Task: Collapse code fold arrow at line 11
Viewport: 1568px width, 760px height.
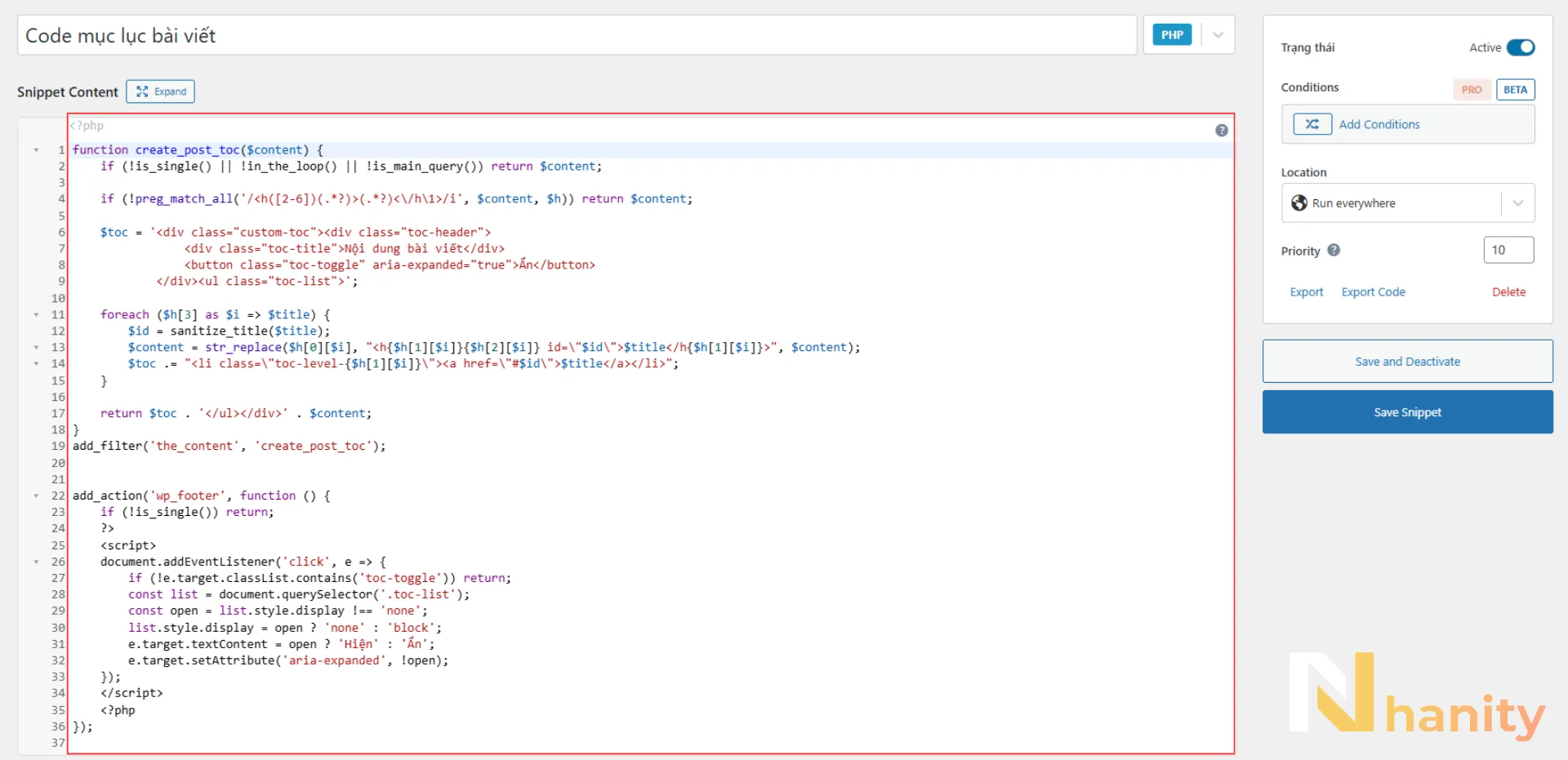Action: 36,315
